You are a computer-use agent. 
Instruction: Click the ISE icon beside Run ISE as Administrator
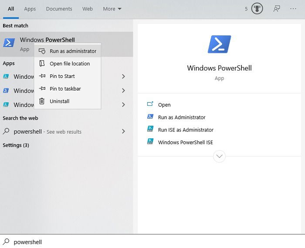[x=150, y=129]
